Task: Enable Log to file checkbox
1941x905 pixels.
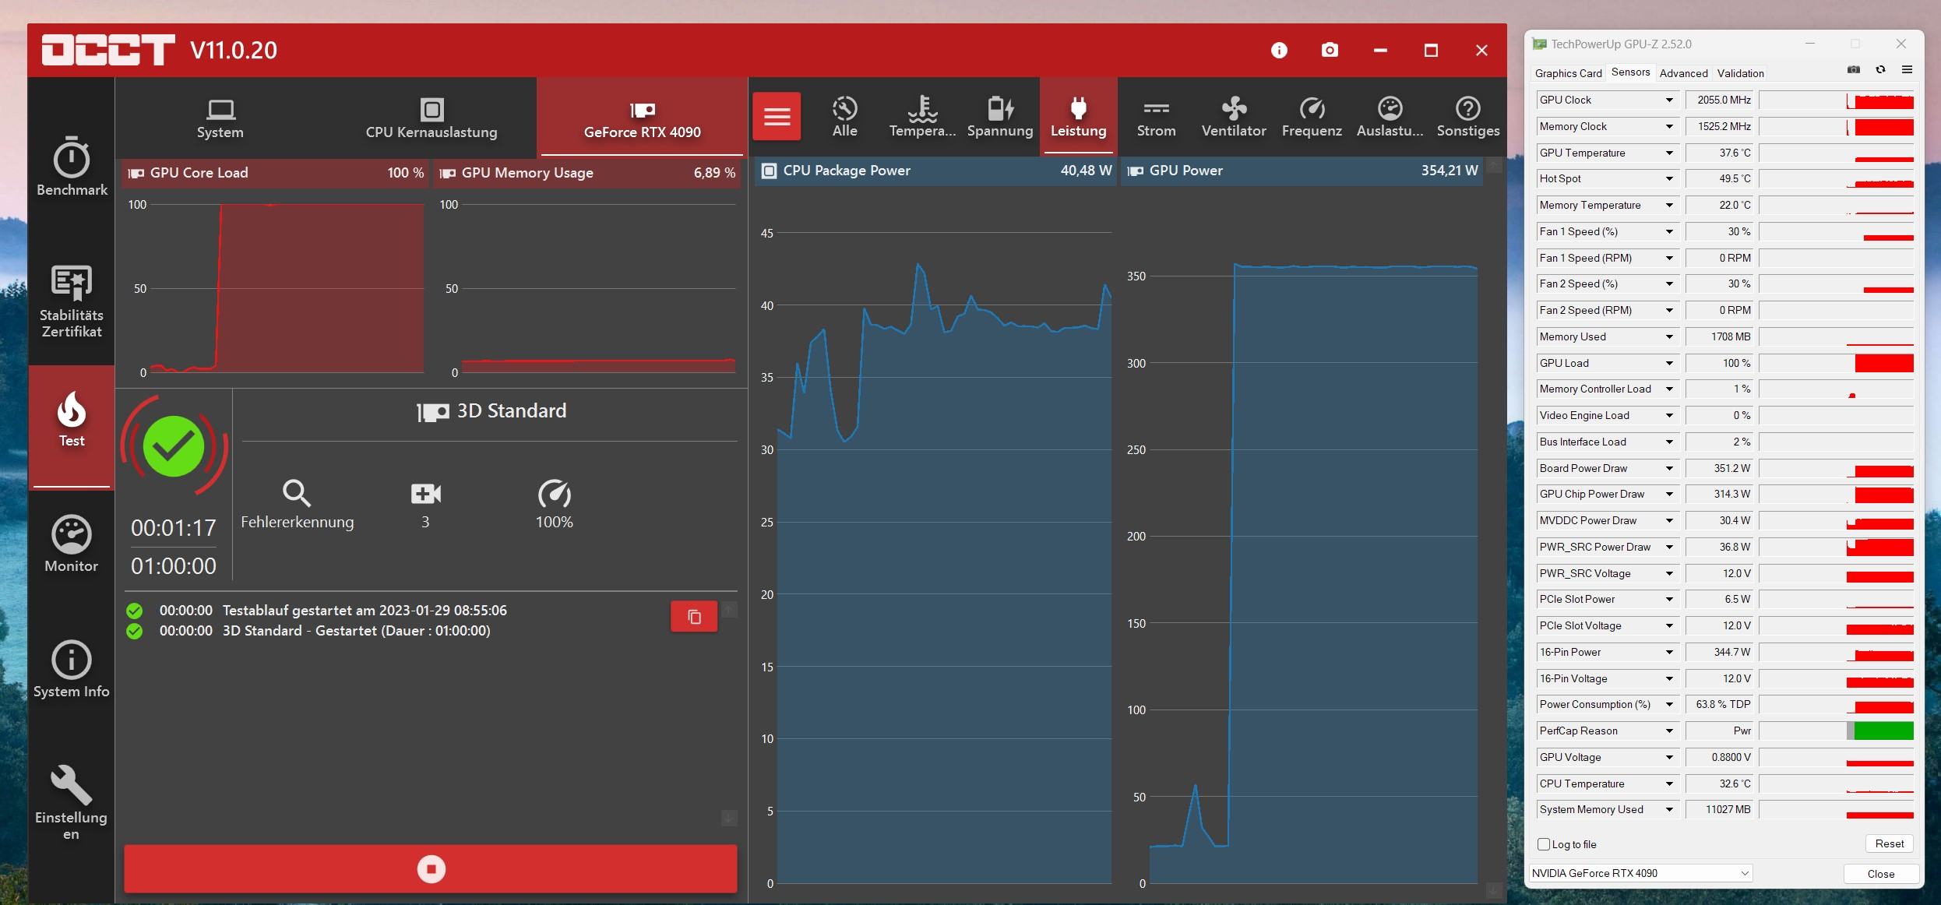Action: [x=1544, y=844]
